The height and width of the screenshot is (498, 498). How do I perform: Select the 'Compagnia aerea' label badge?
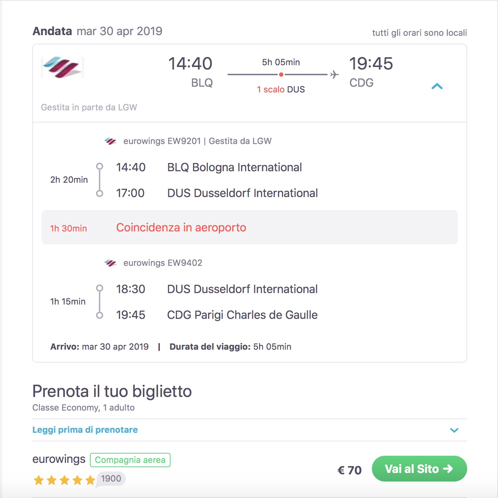pos(130,459)
